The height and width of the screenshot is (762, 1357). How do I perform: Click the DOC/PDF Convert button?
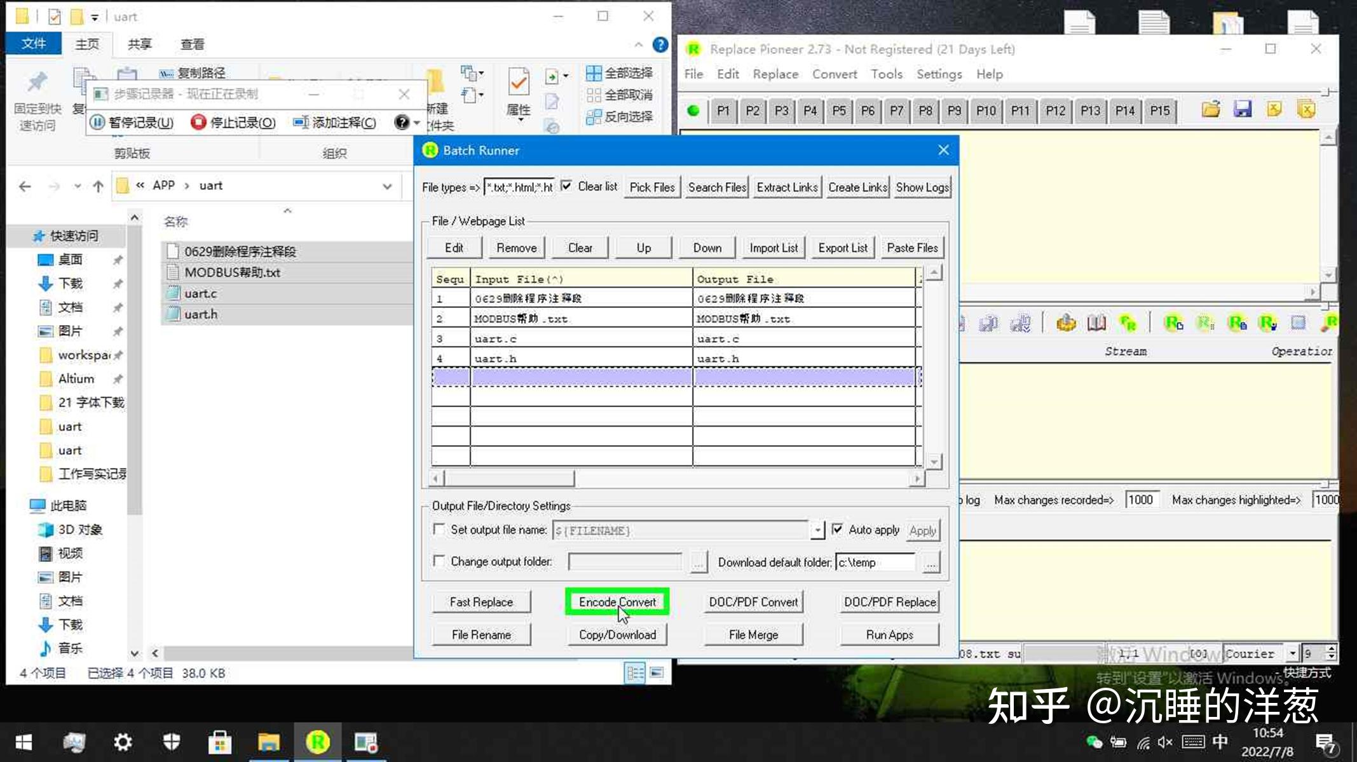pyautogui.click(x=753, y=601)
